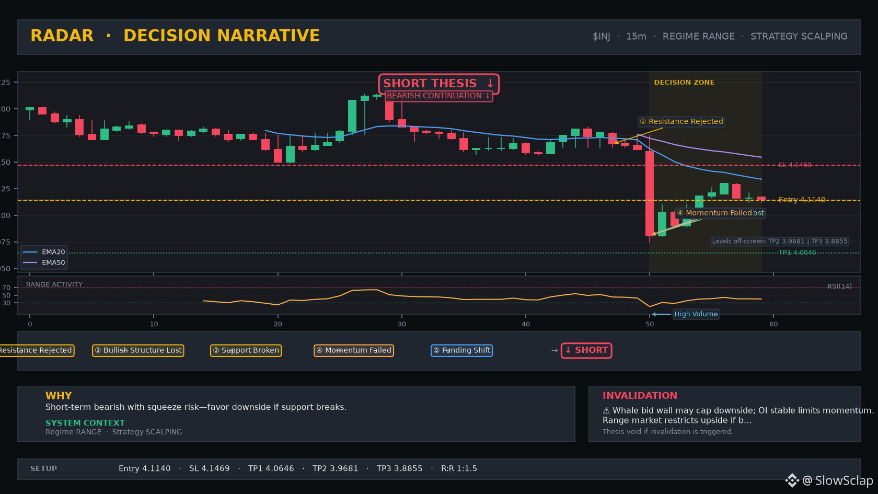Viewport: 878px width, 494px height.
Task: Click the RADAR · DECISION NARRATIVE title
Action: tap(175, 36)
